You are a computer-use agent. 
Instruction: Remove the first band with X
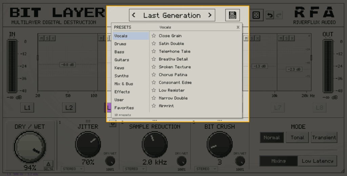click(x=53, y=38)
